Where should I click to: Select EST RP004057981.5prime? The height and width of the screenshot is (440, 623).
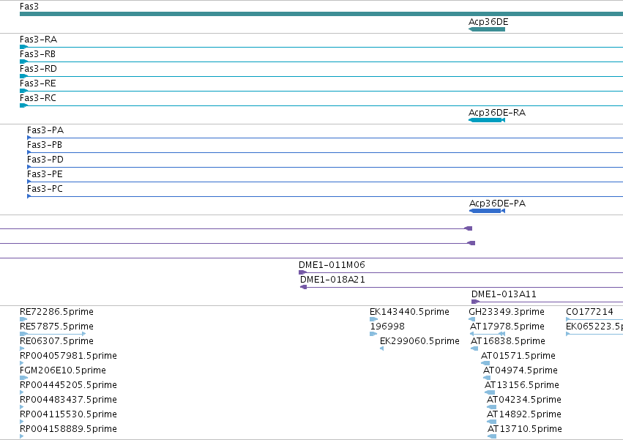pyautogui.click(x=68, y=356)
